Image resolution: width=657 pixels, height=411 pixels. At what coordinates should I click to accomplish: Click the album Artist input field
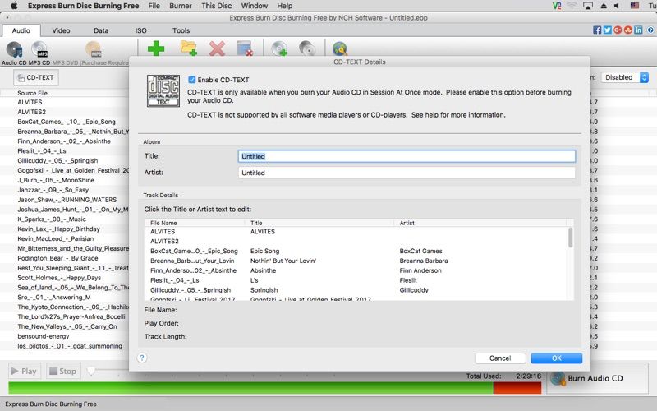coord(407,173)
